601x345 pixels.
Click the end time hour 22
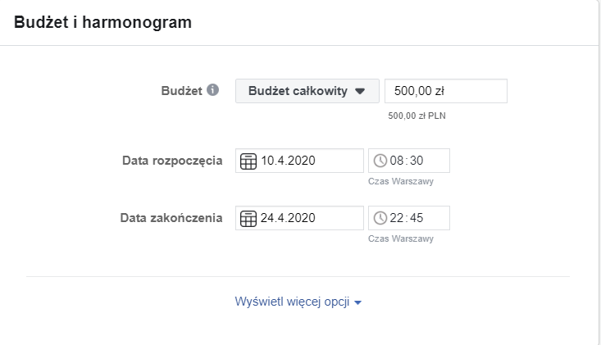(x=398, y=218)
